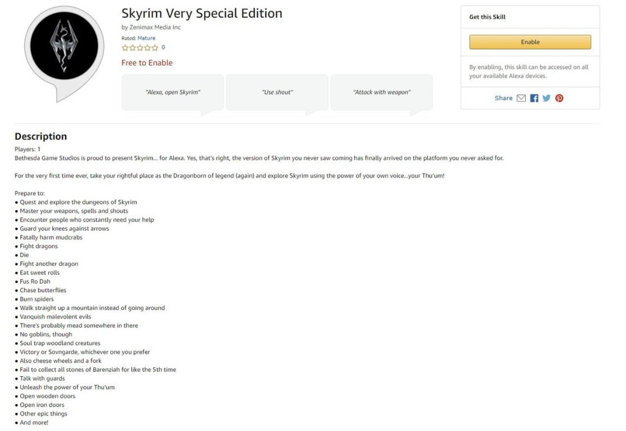This screenshot has width=626, height=431.
Task: Click the "Attack with weapon" phrase bubble
Action: pyautogui.click(x=381, y=92)
